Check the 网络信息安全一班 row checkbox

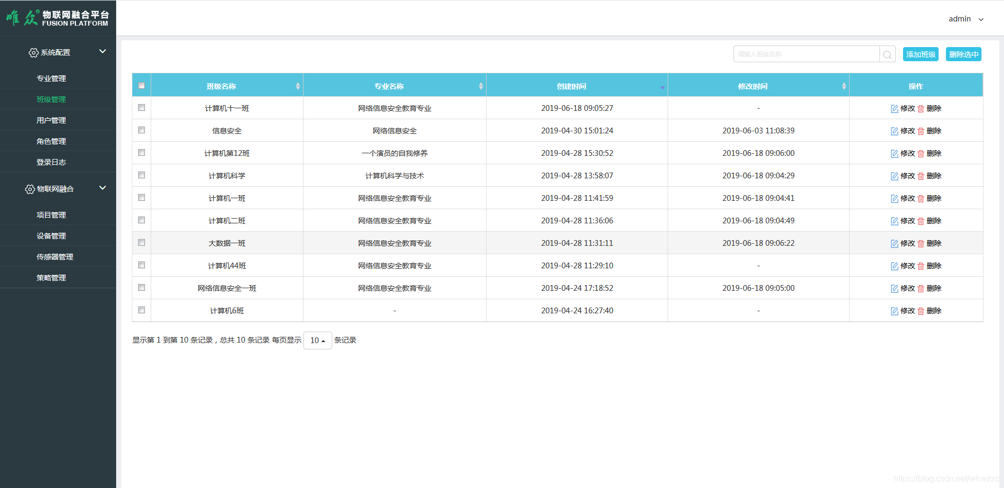click(141, 288)
